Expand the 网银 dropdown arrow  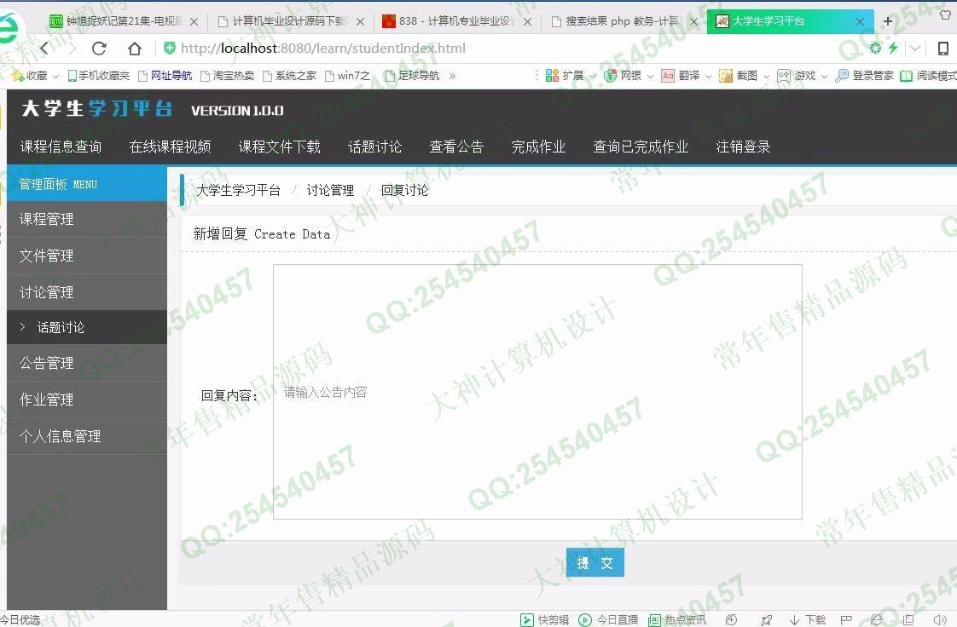pyautogui.click(x=650, y=76)
